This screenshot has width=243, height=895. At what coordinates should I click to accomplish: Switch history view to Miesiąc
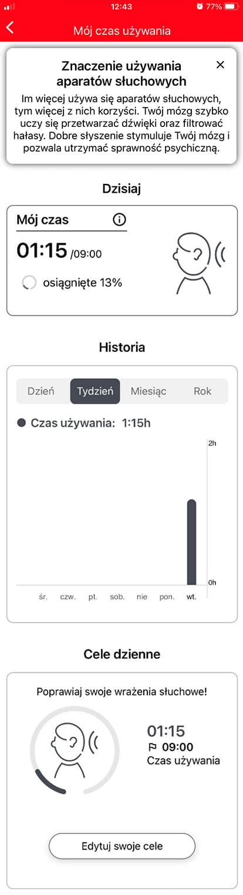click(x=148, y=391)
